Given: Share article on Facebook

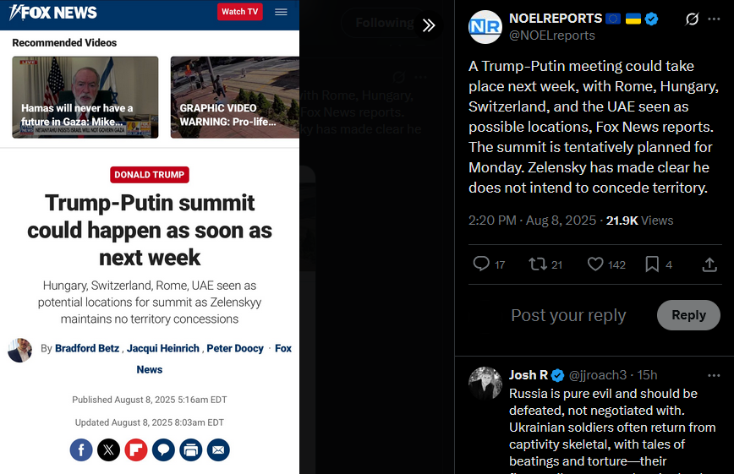Looking at the screenshot, I should 81,450.
